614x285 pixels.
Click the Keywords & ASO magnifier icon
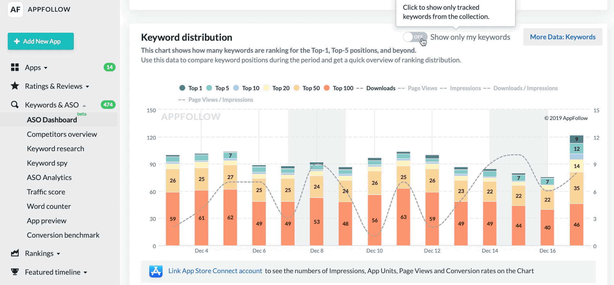[x=15, y=105]
